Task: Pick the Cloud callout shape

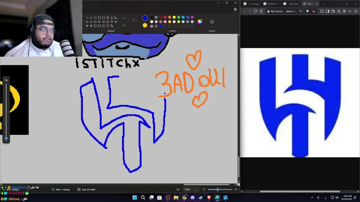Action: [103, 26]
